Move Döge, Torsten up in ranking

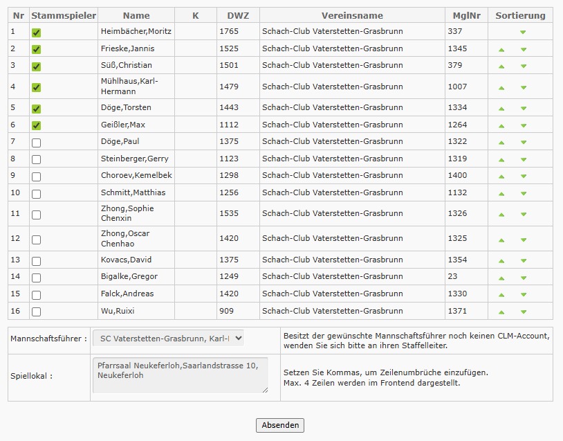click(501, 109)
